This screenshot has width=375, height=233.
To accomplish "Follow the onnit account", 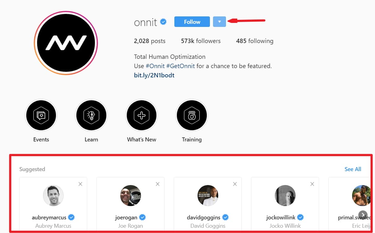I will [192, 22].
